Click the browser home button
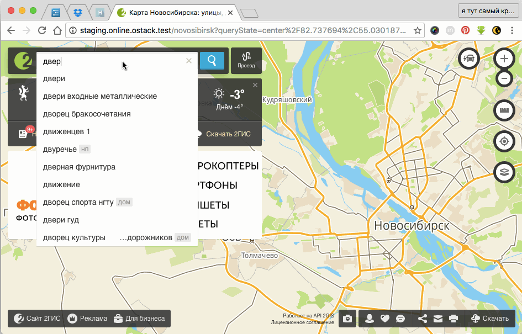This screenshot has width=522, height=334. click(57, 30)
